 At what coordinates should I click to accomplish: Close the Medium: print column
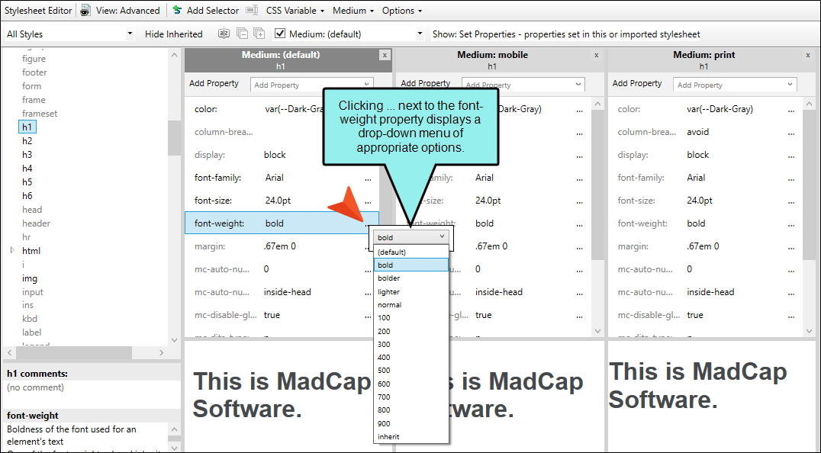point(808,55)
